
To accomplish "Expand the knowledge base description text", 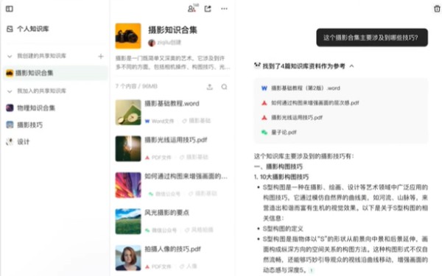I will coord(172,63).
